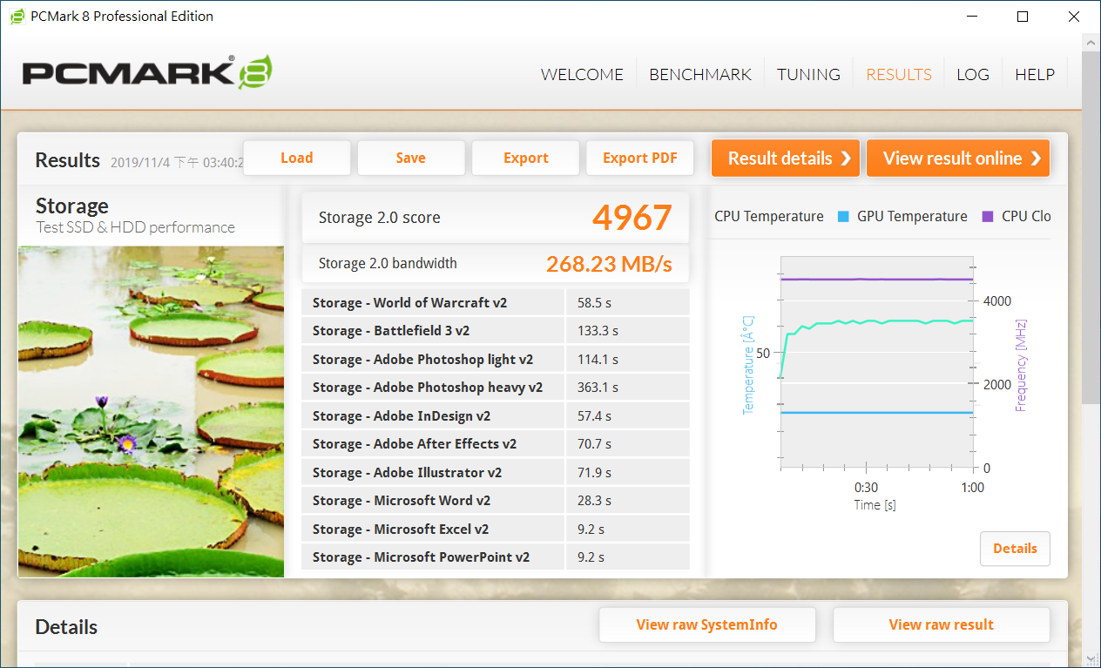Click the CPU Temperature legend label
This screenshot has height=668, width=1101.
pos(769,216)
